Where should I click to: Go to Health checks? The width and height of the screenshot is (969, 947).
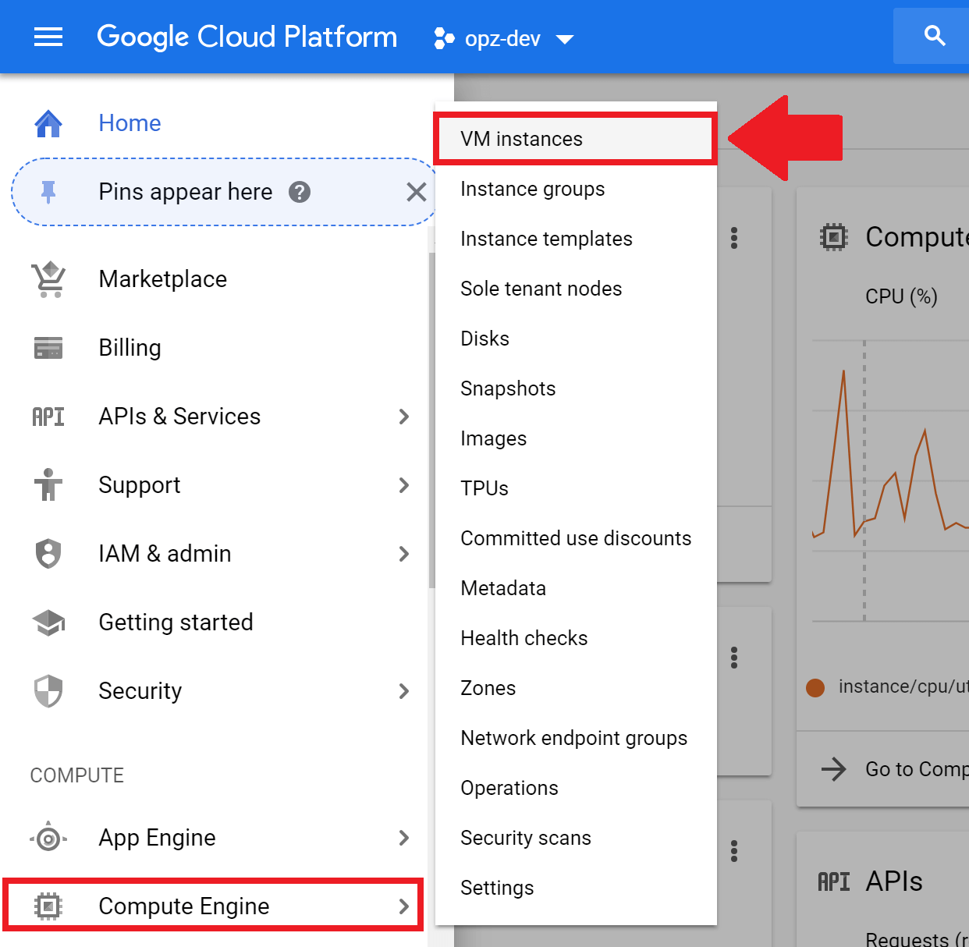point(576,638)
